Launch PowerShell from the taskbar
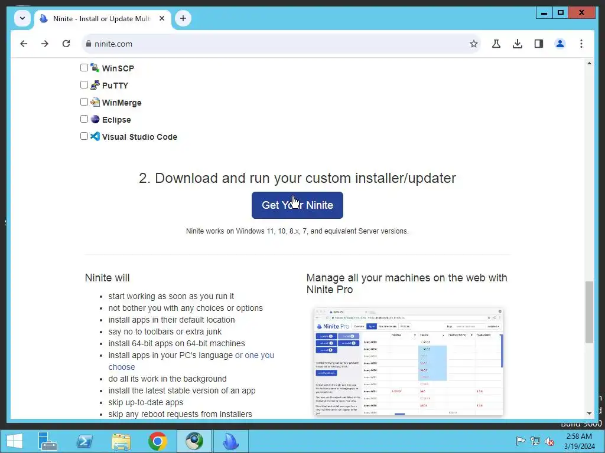605x453 pixels. click(x=84, y=441)
